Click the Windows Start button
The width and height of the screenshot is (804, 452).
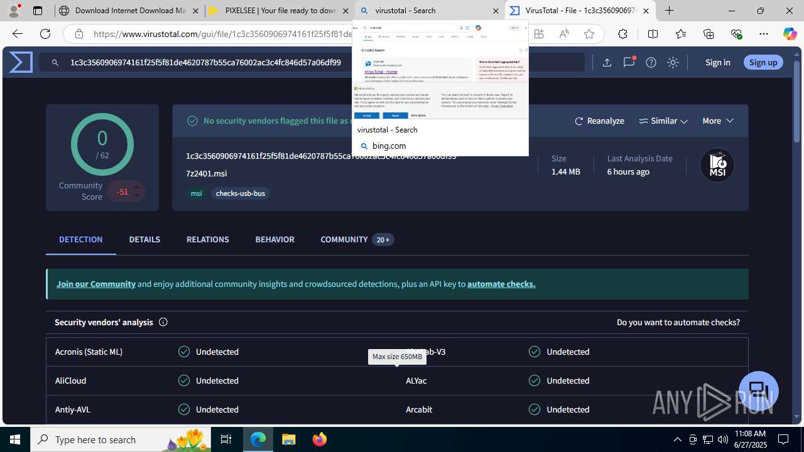pos(15,439)
